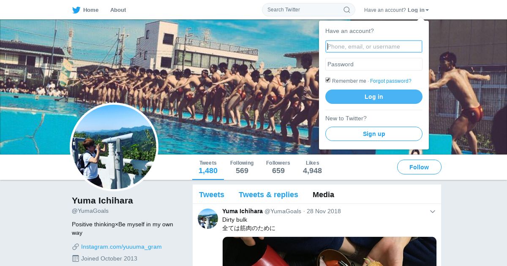This screenshot has height=266, width=507.
Task: Collapse the Log in dropdown caret
Action: click(x=427, y=10)
